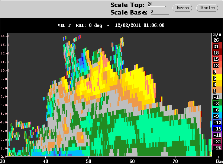Click the m/s units label above legend
Screen dimensions: 223x164
tap(216, 34)
